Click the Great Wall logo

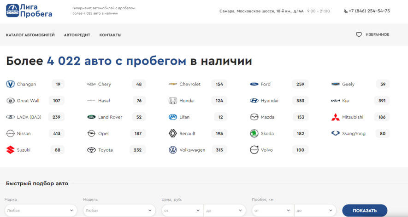[x=11, y=101]
